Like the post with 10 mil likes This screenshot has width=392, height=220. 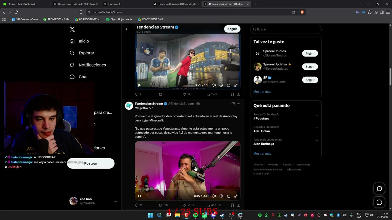[x=188, y=205]
